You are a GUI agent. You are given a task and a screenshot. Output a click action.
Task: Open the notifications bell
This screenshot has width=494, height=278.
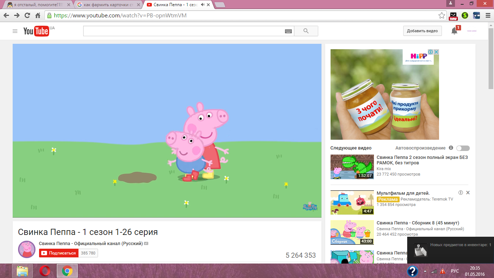(x=455, y=31)
